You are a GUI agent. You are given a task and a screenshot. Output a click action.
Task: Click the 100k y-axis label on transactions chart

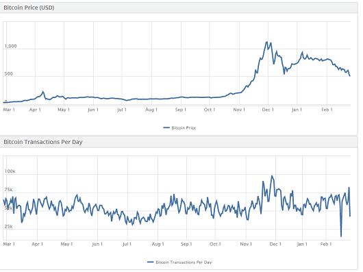(10, 171)
